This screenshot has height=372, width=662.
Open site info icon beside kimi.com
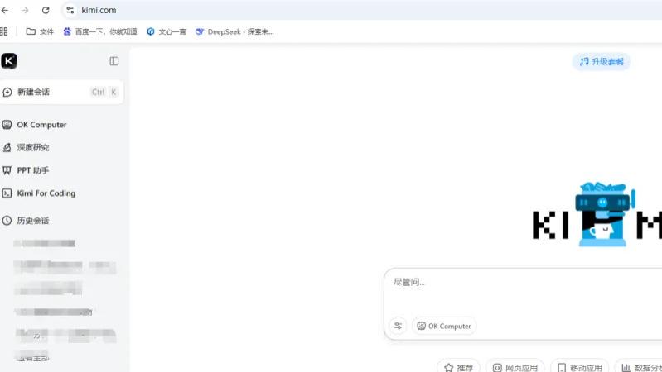click(70, 10)
